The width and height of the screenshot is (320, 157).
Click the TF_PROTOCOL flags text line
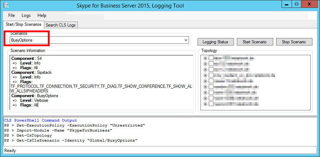101,86
